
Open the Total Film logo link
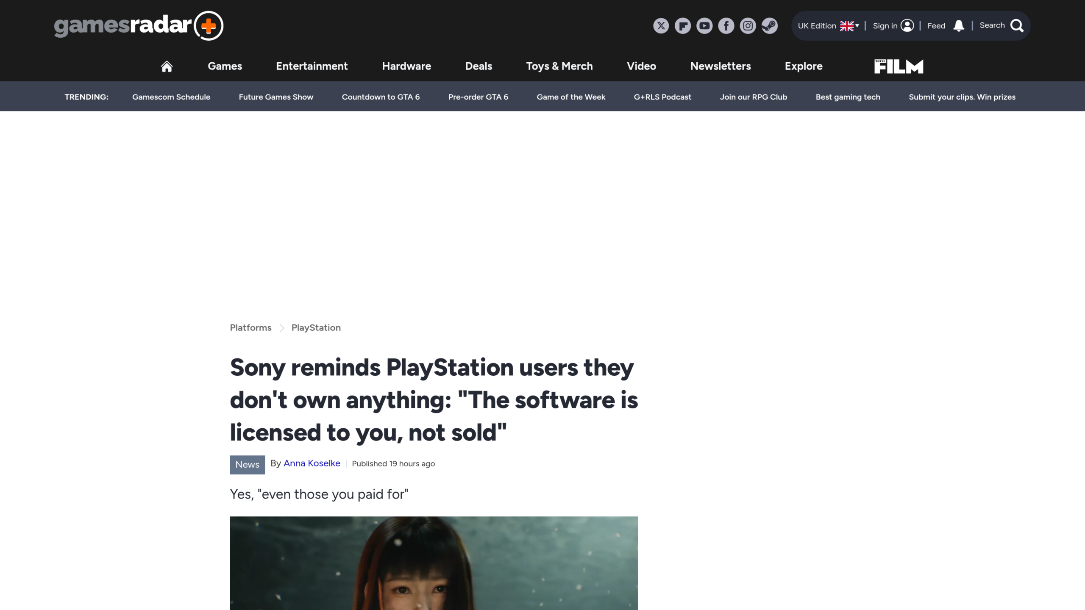(x=899, y=67)
